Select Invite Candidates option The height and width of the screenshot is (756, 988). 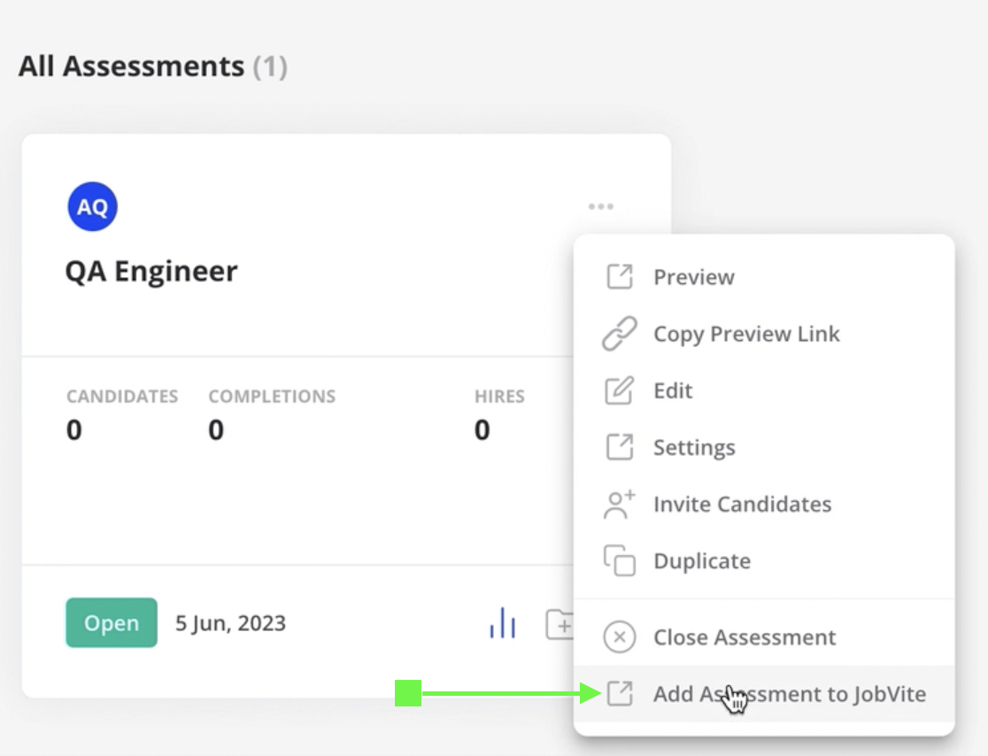coord(764,504)
